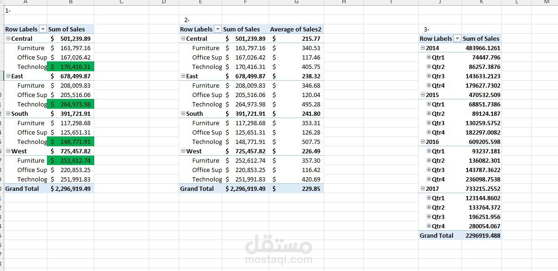Select the Average of Sales2 header cell
Image resolution: width=558 pixels, height=271 pixels.
tap(296, 29)
